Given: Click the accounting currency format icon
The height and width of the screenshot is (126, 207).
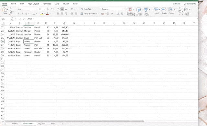Looking at the screenshot, I should point(103,14).
